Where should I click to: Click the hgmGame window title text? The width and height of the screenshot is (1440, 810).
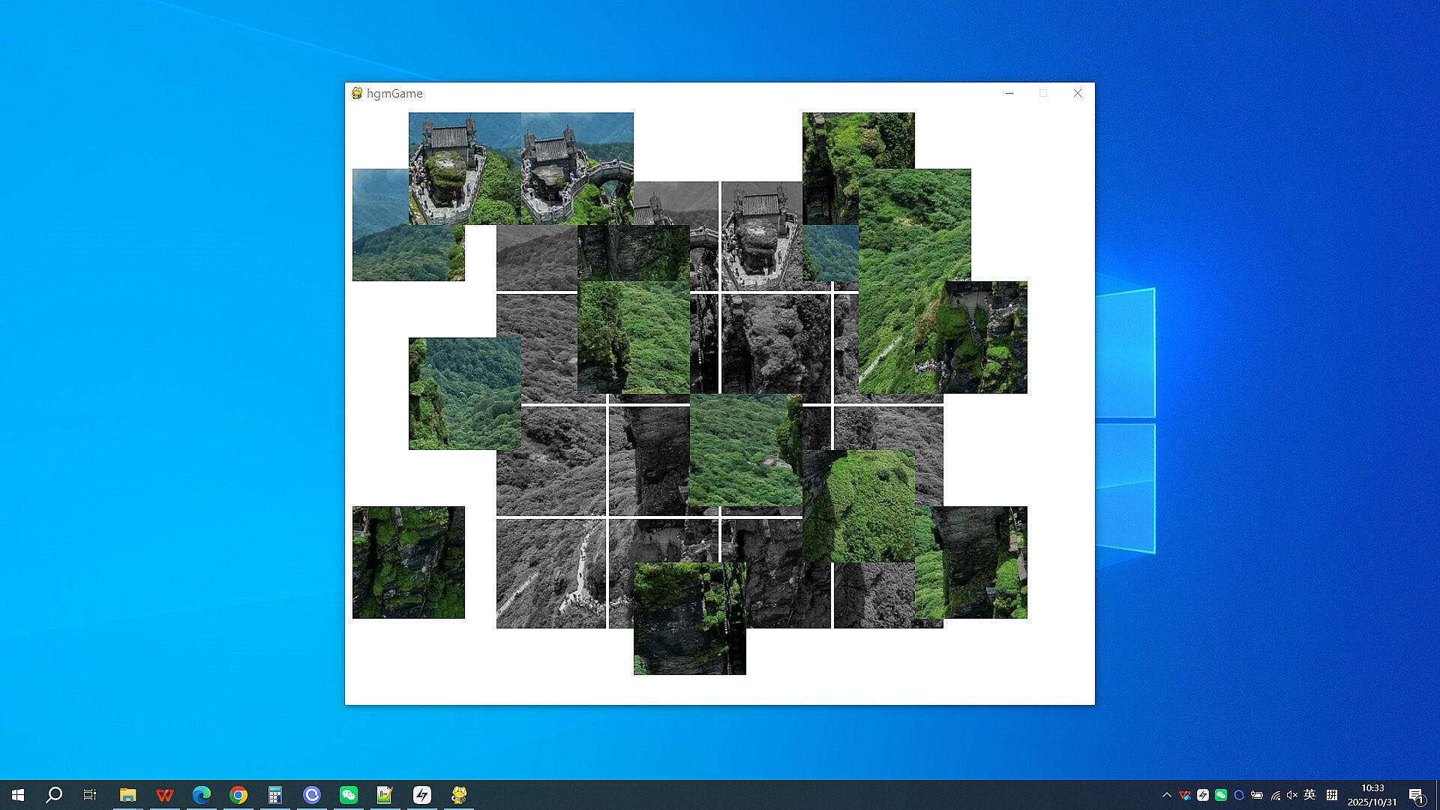coord(394,93)
